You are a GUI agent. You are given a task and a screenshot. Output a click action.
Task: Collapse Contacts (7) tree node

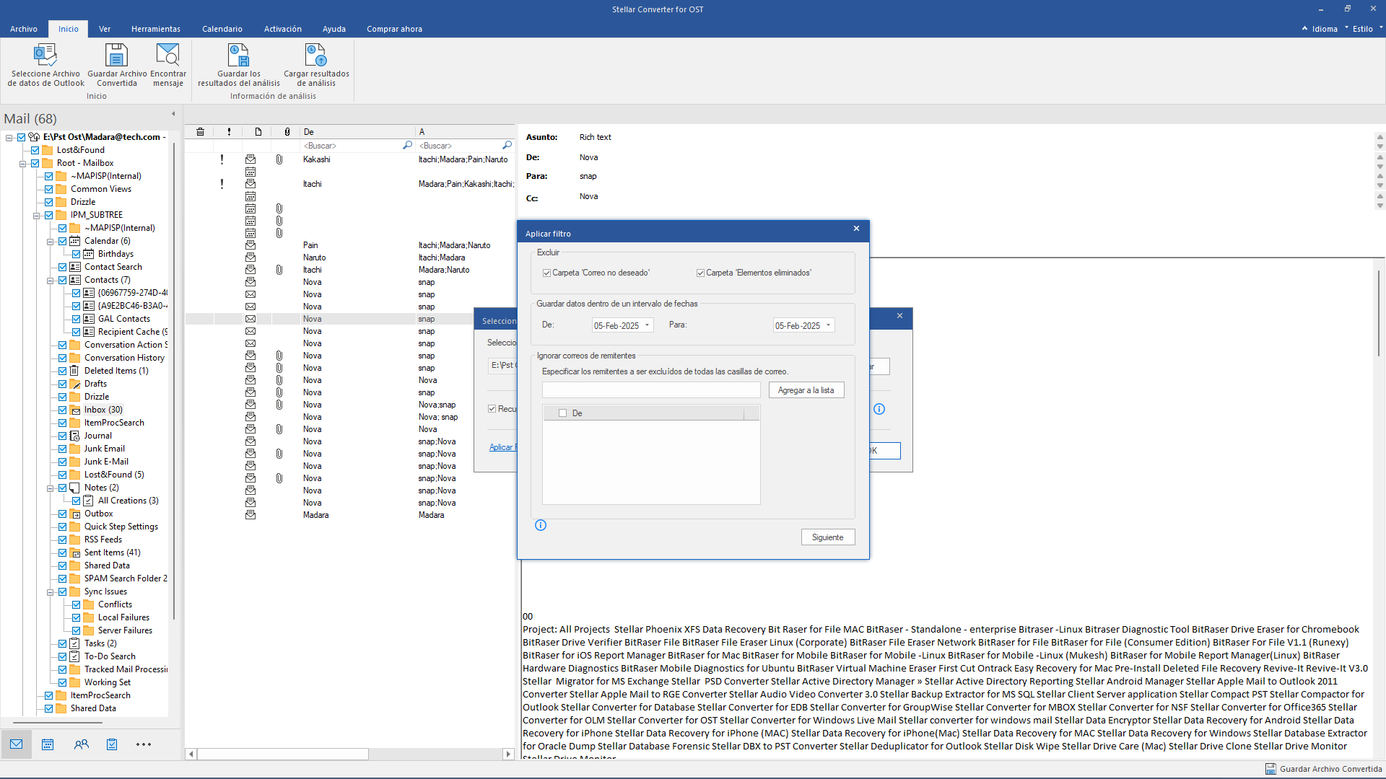(50, 281)
